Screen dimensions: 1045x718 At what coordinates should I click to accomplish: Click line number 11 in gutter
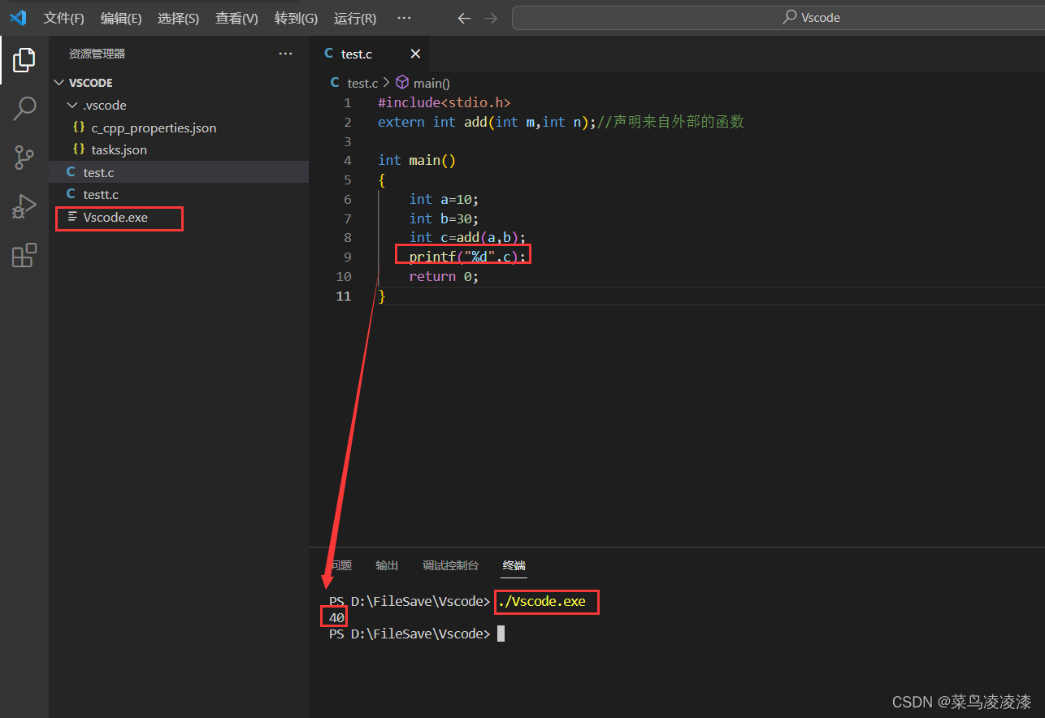pos(344,296)
